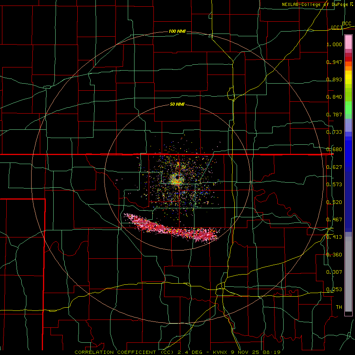The image size is (355, 355).
Task: Click the 0.680 scale value
Action: [334, 149]
